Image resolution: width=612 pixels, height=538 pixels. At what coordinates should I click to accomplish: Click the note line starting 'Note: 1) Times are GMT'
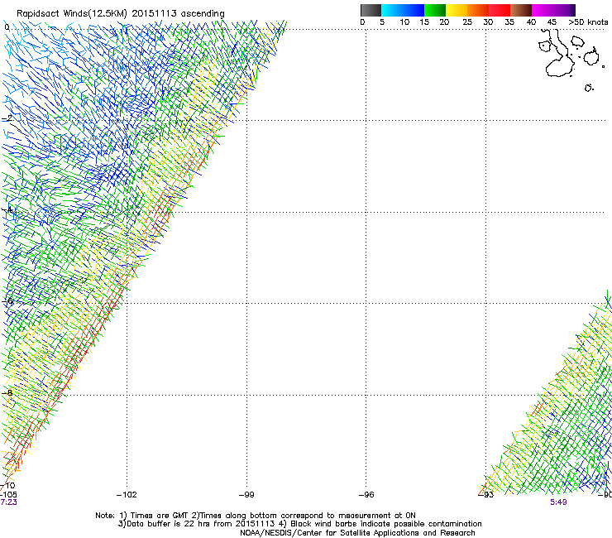(x=256, y=516)
